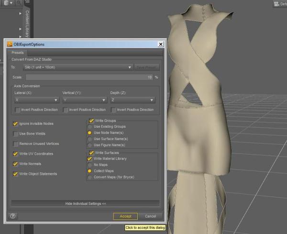Toggle Write Material Library checkbox
287x234 pixels.
(x=90, y=159)
